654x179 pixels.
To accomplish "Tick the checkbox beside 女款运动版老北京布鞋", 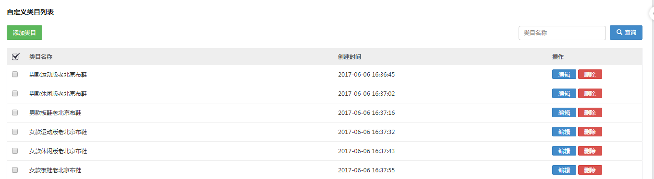I will (x=15, y=132).
